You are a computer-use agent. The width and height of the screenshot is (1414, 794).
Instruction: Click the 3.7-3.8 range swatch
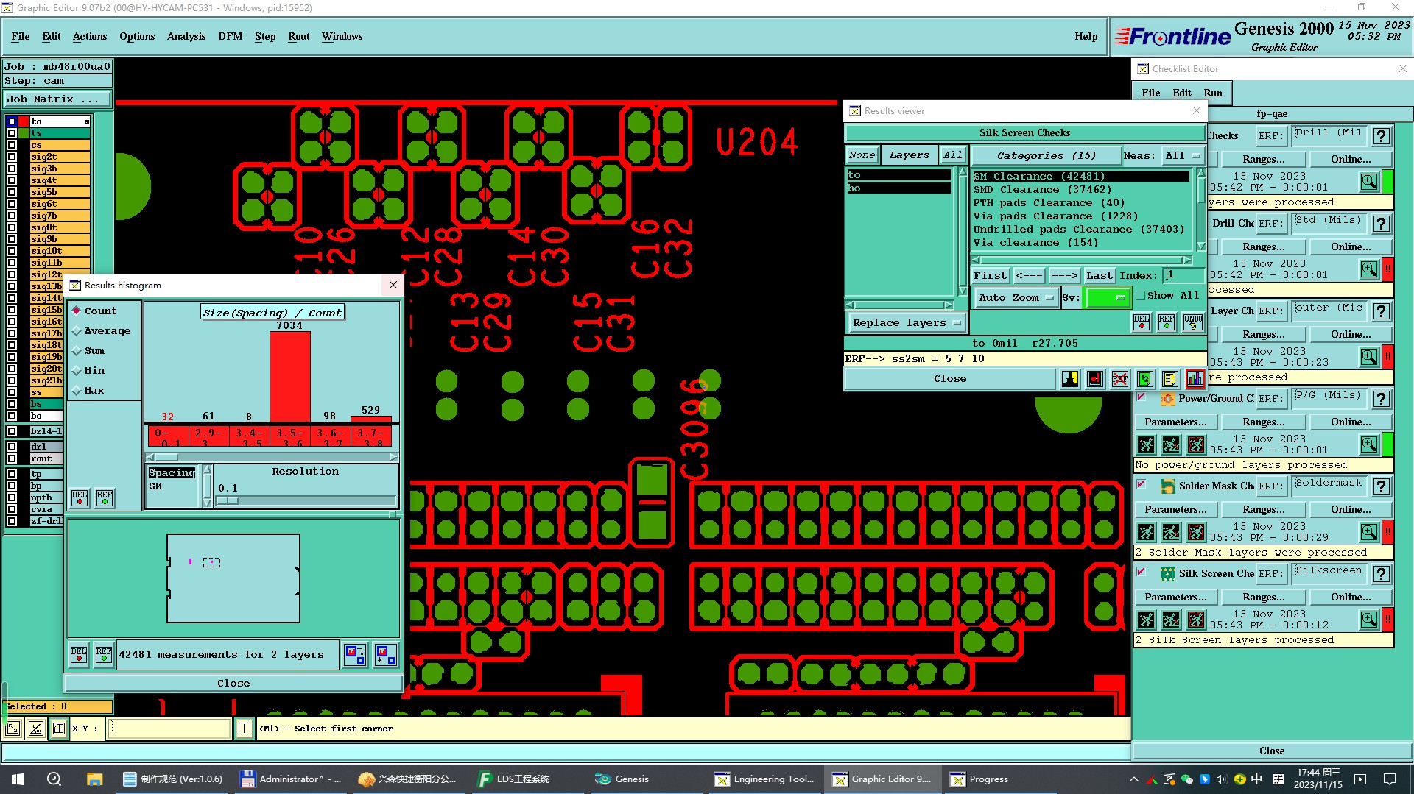tap(370, 436)
